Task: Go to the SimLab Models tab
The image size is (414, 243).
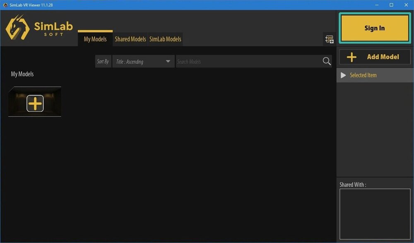Action: tap(165, 39)
